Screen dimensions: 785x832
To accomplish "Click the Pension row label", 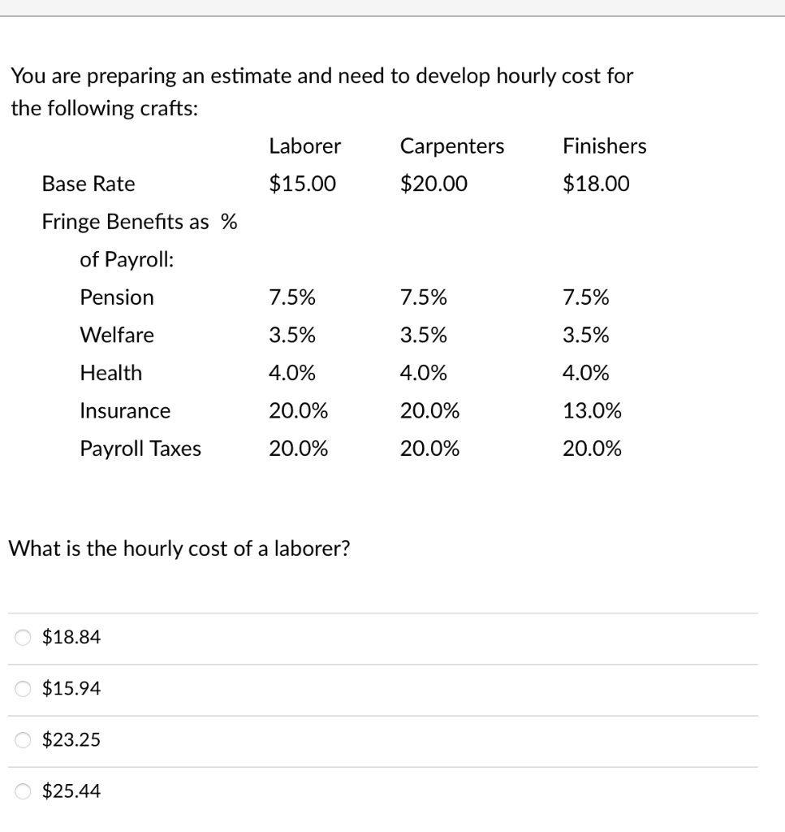I will tap(116, 297).
